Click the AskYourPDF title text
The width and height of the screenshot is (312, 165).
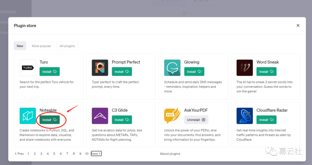[196, 110]
